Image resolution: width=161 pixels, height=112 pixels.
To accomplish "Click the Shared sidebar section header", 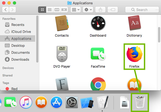I will (8, 75).
